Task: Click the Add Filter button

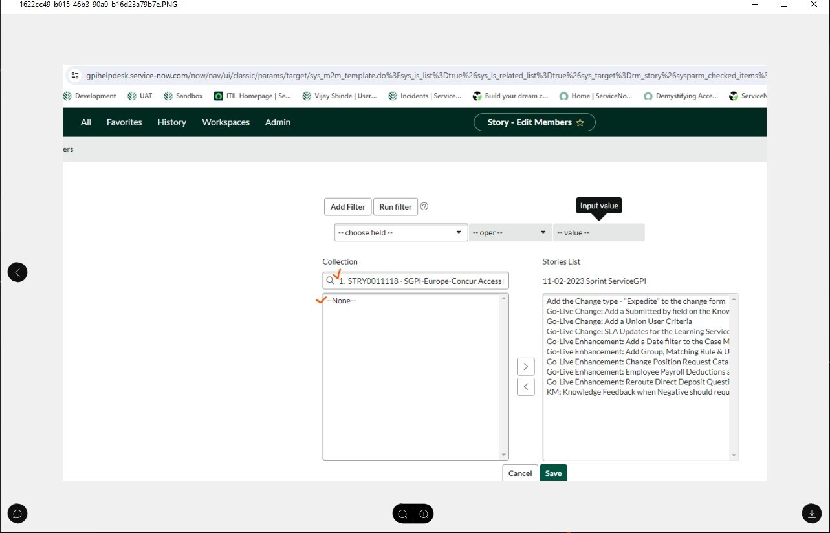Action: [x=347, y=206]
